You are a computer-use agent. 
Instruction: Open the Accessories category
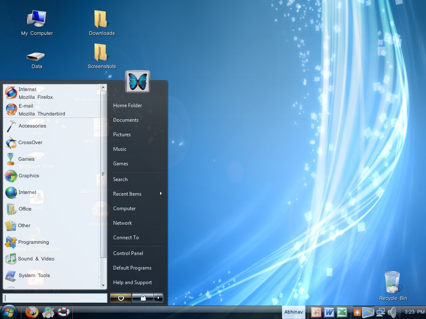tap(52, 126)
